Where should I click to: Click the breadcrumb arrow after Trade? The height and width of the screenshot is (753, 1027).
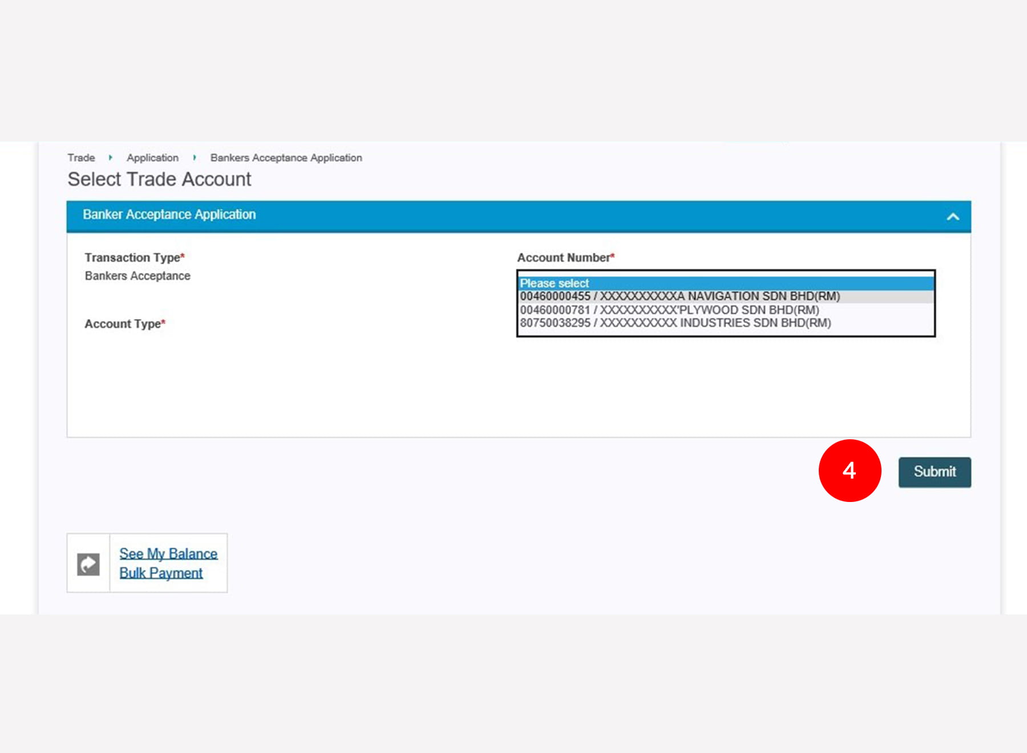pyautogui.click(x=110, y=158)
